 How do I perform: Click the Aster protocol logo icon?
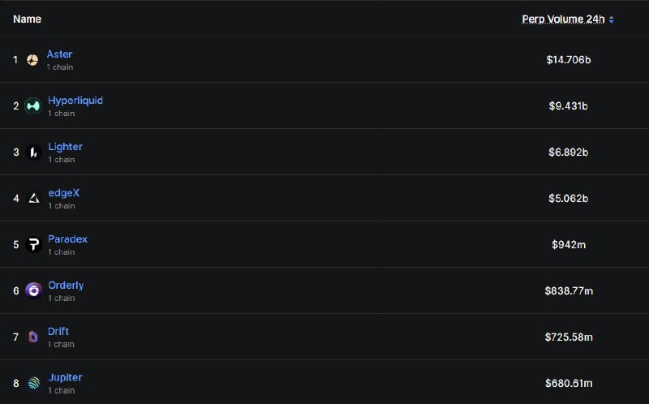point(32,60)
